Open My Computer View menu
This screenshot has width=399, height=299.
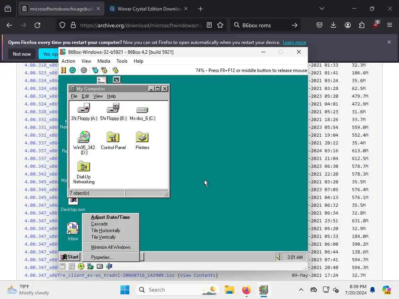(x=98, y=96)
